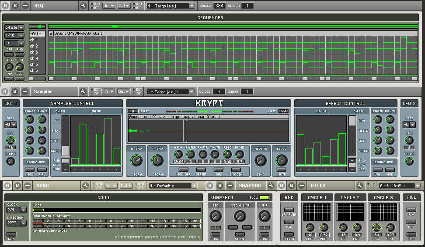This screenshot has width=425, height=247.
Task: Open the 64 steps dropdown
Action: click(14, 27)
